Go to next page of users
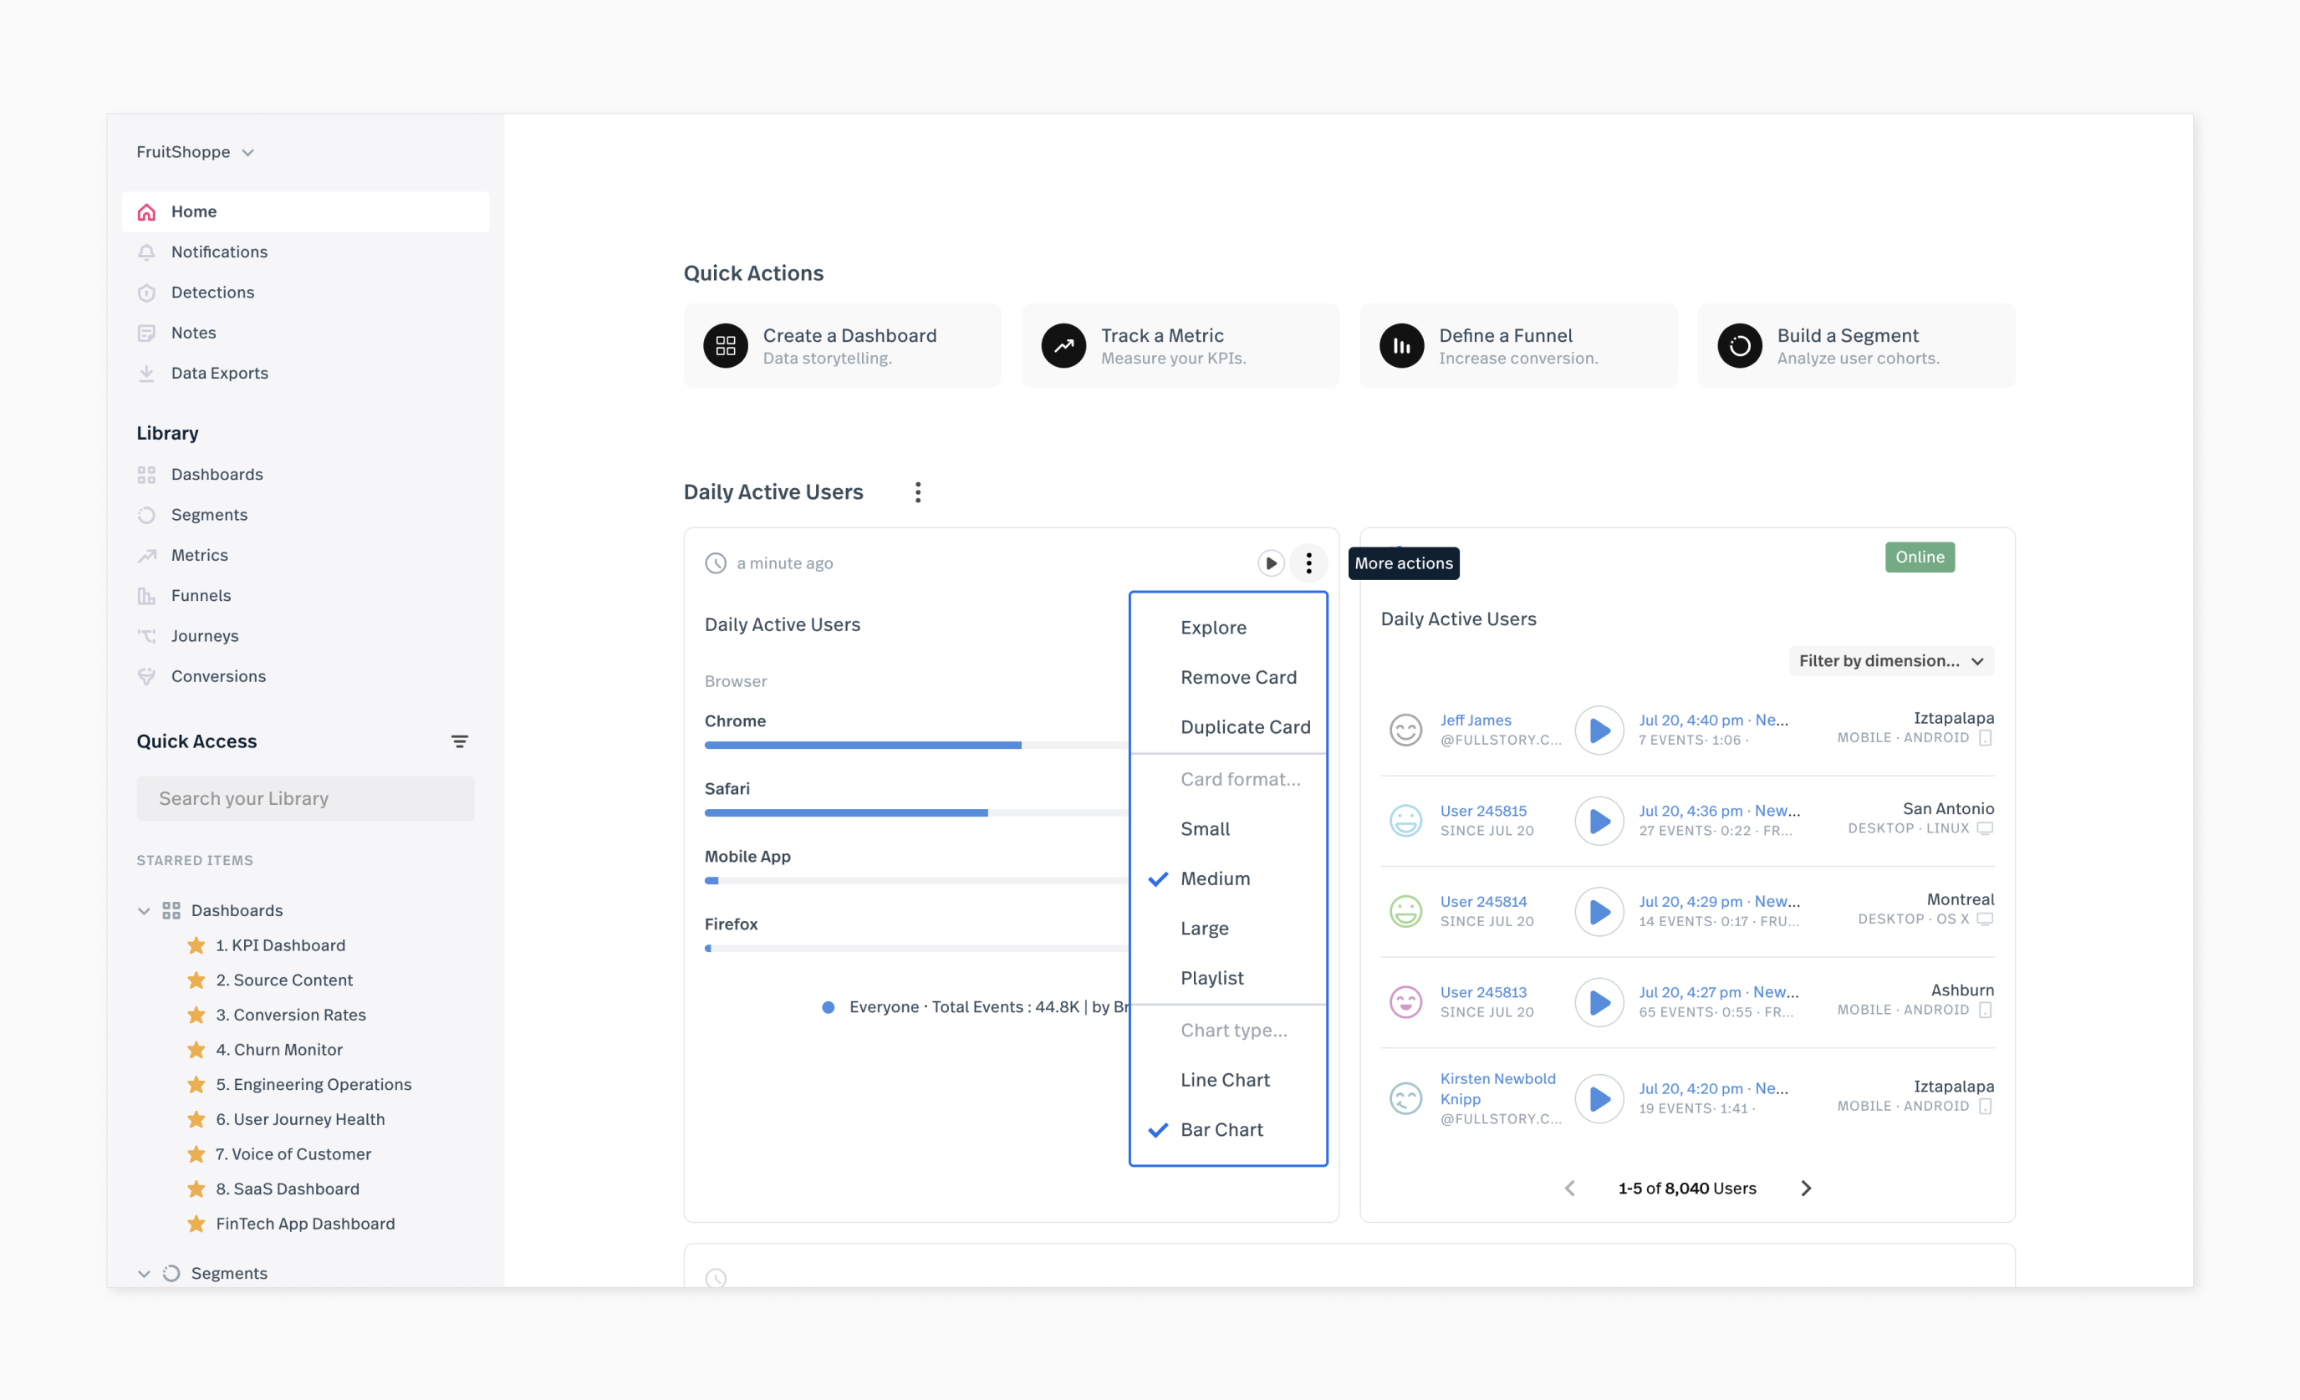Image resolution: width=2300 pixels, height=1400 pixels. tap(1805, 1189)
